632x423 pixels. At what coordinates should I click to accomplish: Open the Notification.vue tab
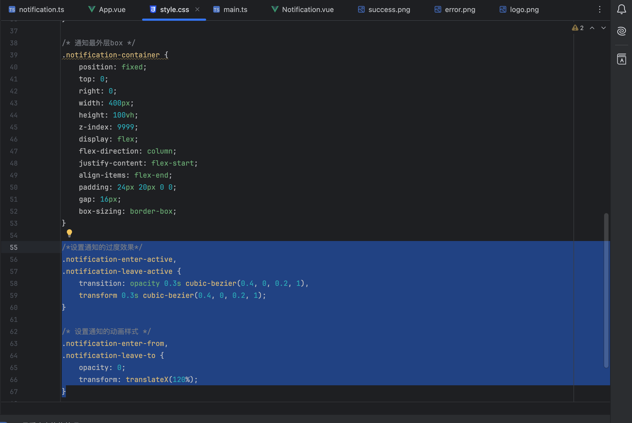308,10
